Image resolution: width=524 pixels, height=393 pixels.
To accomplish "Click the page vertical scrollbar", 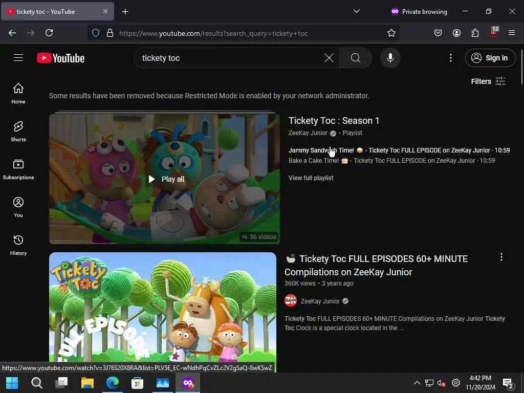I will 521,67.
